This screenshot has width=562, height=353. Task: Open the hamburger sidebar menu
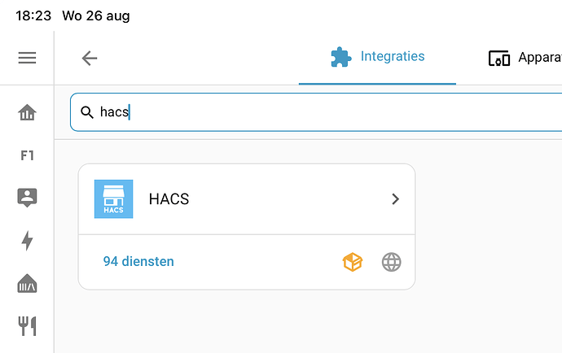coord(27,58)
